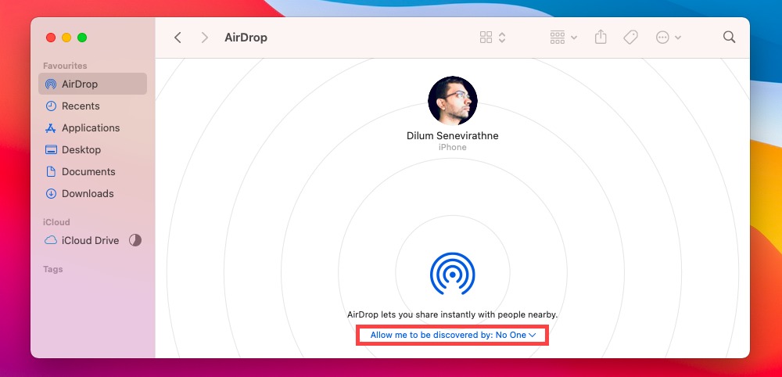The image size is (782, 377).
Task: Open the icon view switcher
Action: (x=493, y=38)
